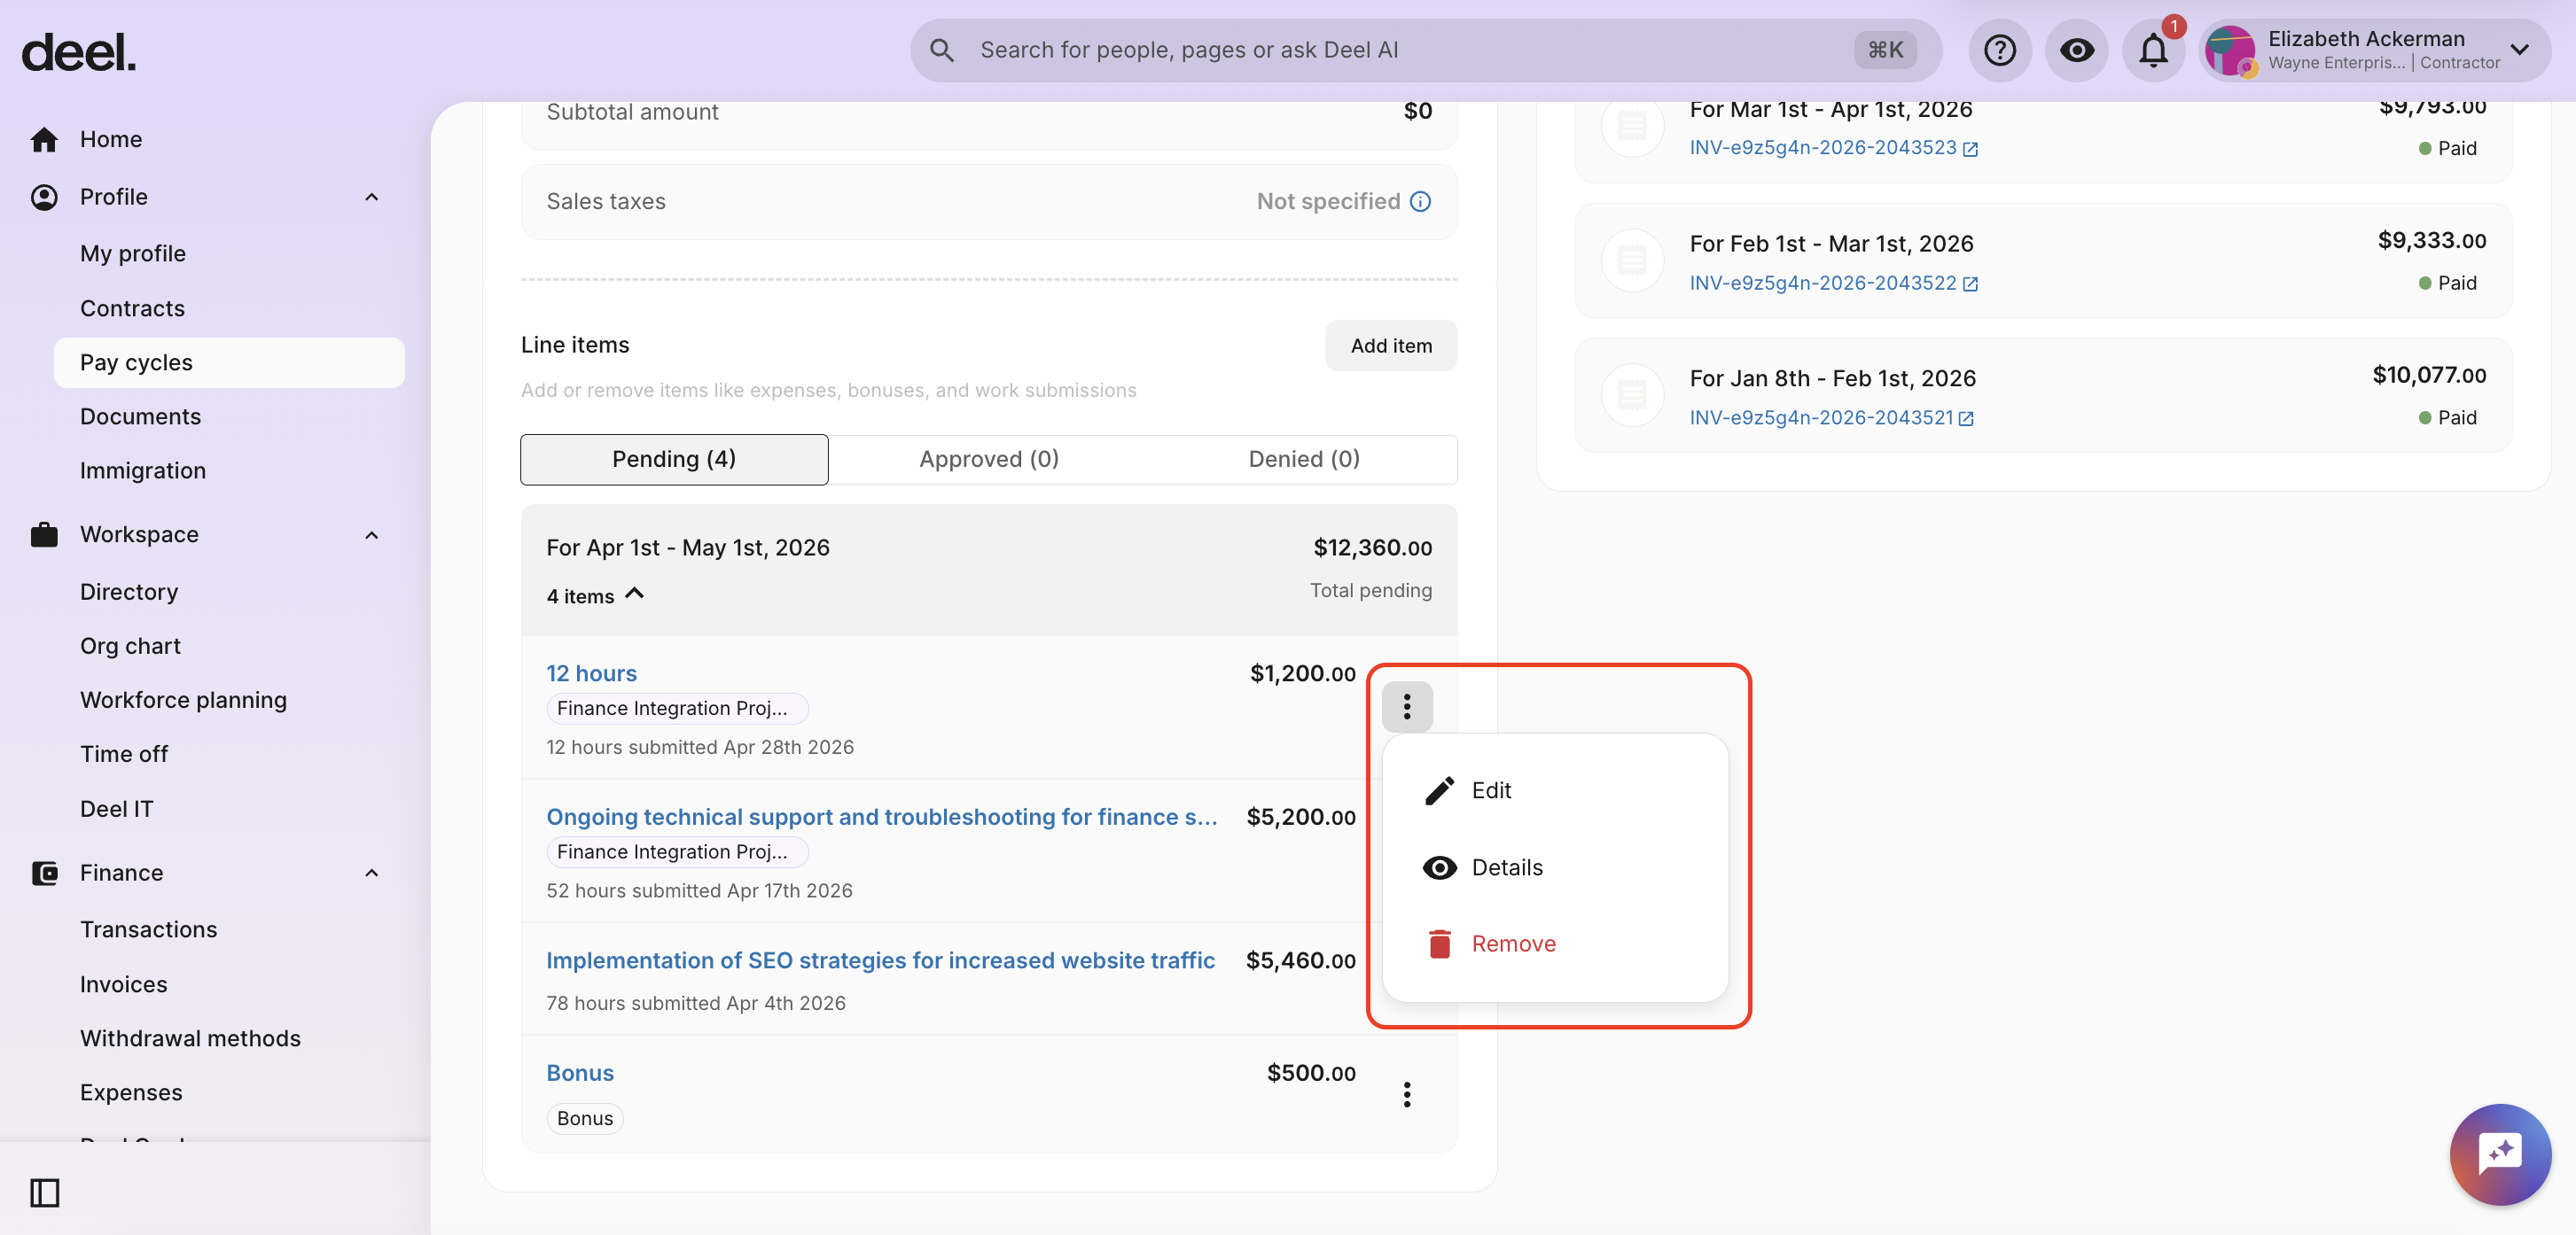2576x1235 pixels.
Task: Open invoice INV-e9z5g4n-2026-2043522
Action: 1823,283
